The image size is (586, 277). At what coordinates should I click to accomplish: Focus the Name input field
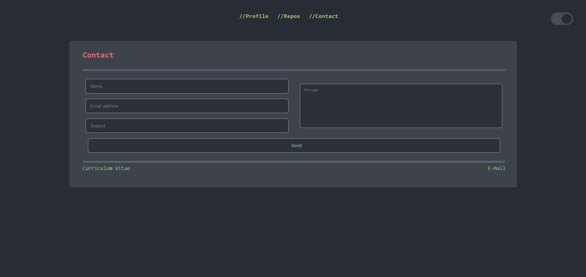(x=187, y=86)
